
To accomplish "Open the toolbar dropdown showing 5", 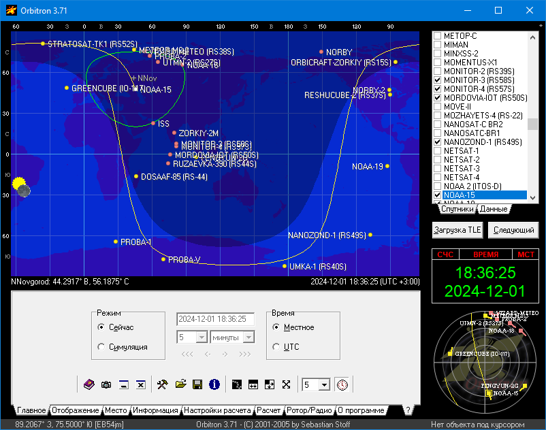I will pyautogui.click(x=324, y=384).
